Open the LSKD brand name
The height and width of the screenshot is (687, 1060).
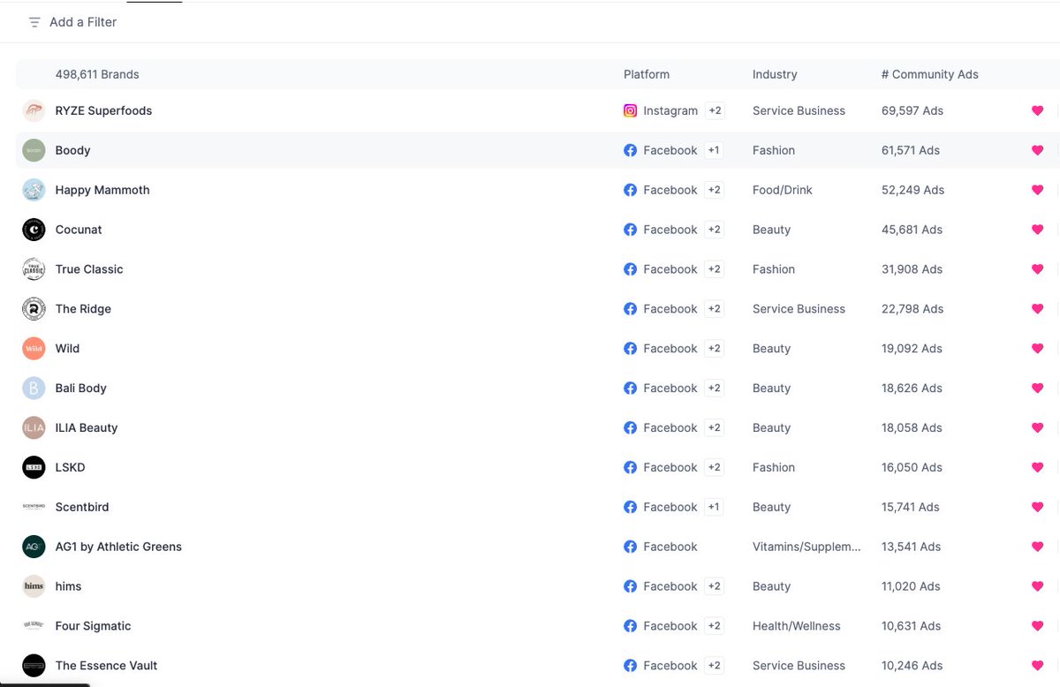(x=70, y=467)
